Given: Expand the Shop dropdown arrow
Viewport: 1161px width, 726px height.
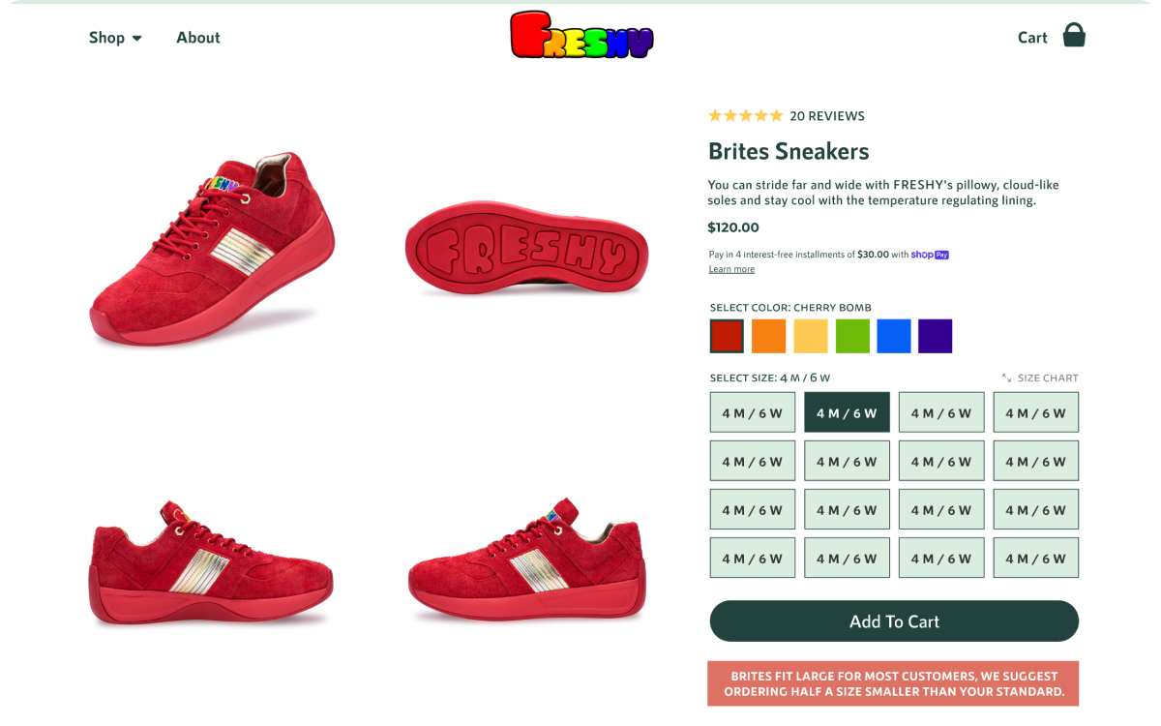Looking at the screenshot, I should click(137, 39).
